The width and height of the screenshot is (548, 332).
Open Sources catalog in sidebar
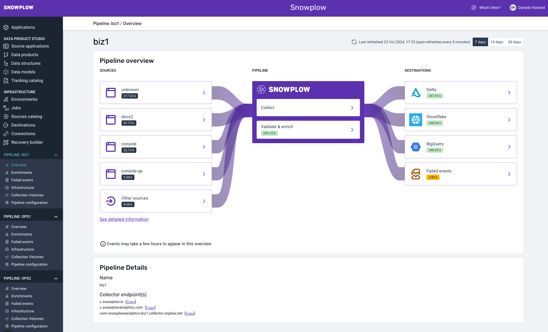coord(27,117)
